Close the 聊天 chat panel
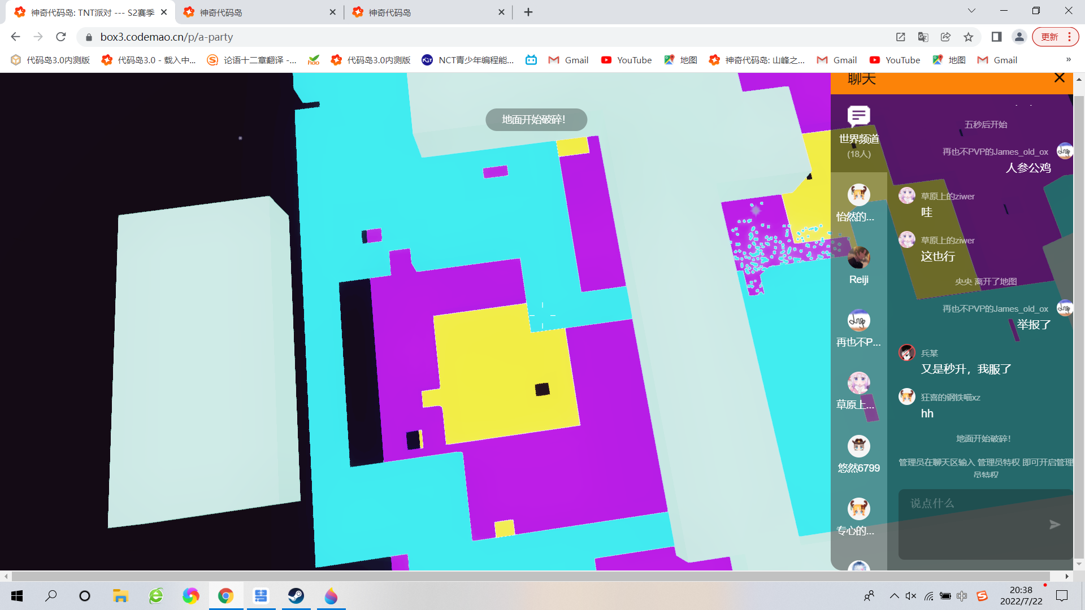This screenshot has width=1085, height=610. (1060, 78)
